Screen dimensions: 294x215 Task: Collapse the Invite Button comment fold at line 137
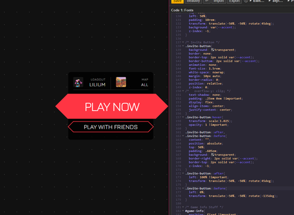tap(183, 42)
